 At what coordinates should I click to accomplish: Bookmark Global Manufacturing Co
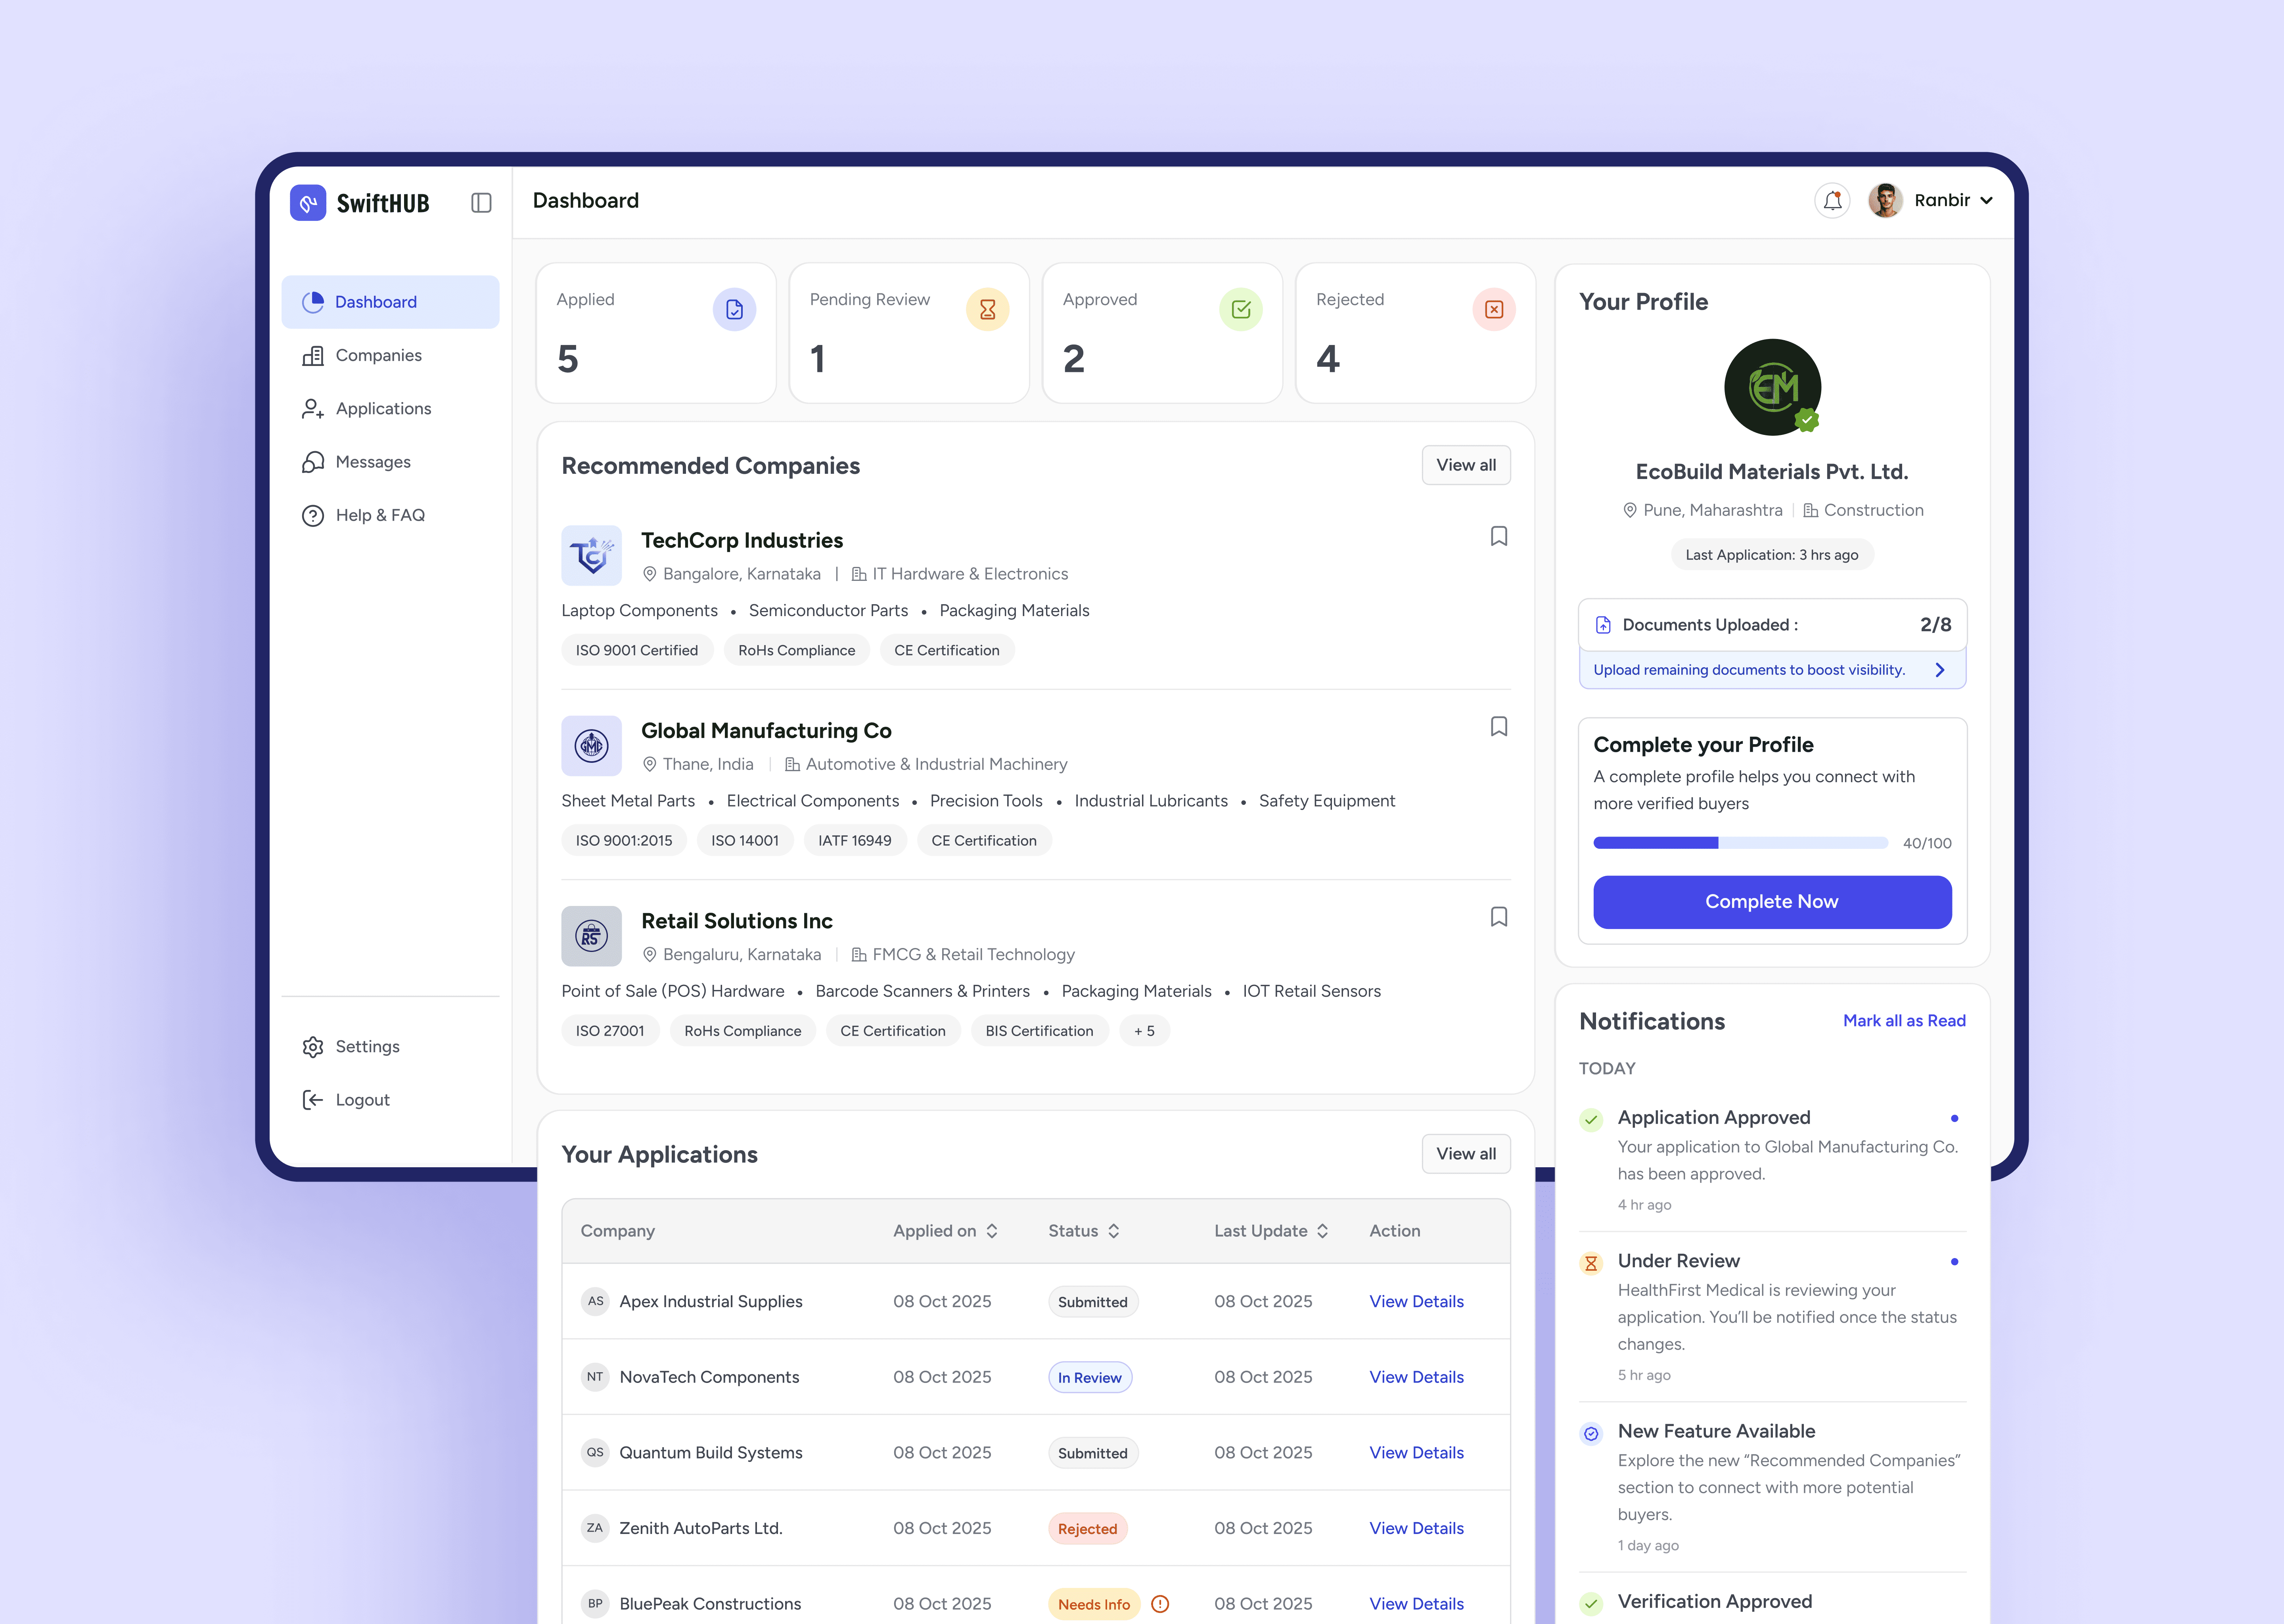(1498, 727)
